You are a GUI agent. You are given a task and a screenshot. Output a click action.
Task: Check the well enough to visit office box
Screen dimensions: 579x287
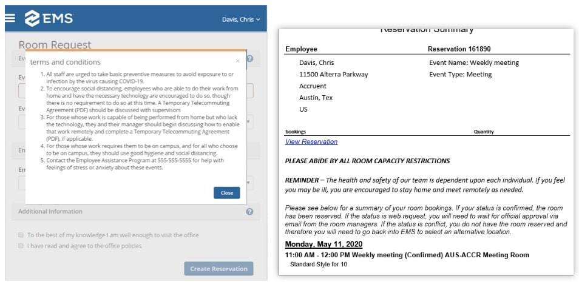click(x=21, y=234)
